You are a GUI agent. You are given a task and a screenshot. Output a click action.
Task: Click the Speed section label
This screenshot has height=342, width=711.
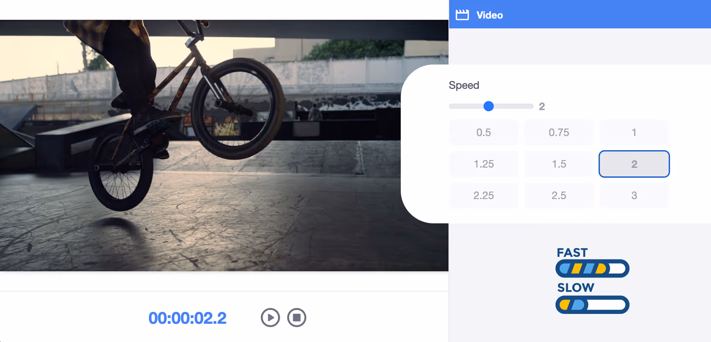click(x=464, y=85)
